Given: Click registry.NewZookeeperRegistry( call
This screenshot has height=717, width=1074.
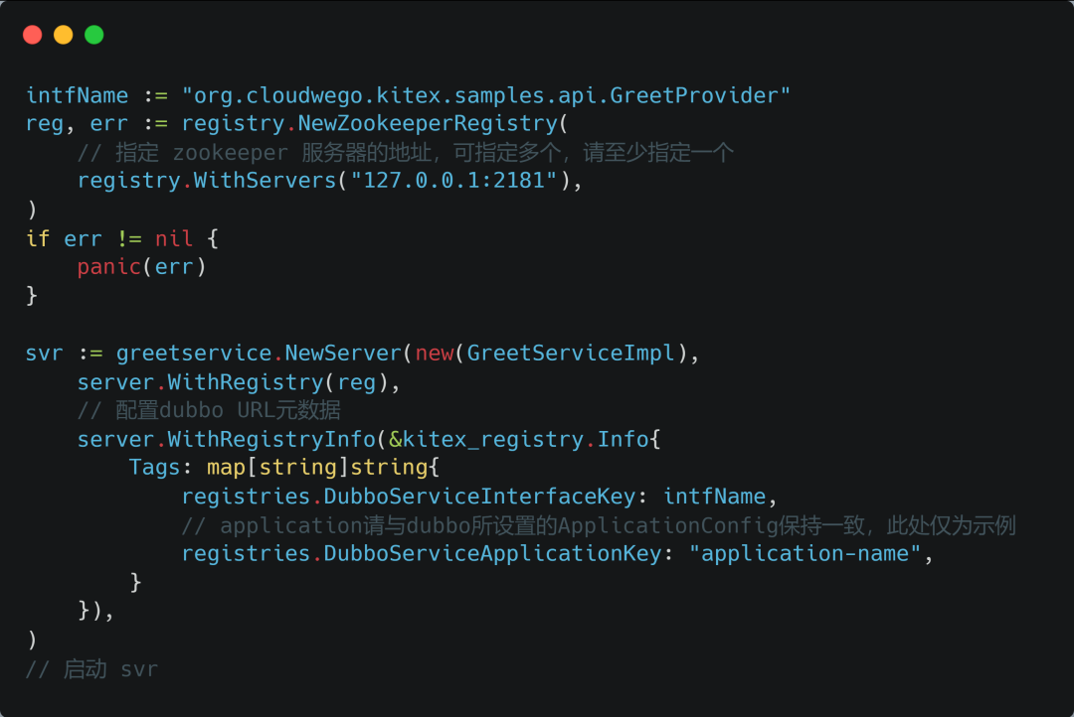Looking at the screenshot, I should tap(374, 124).
